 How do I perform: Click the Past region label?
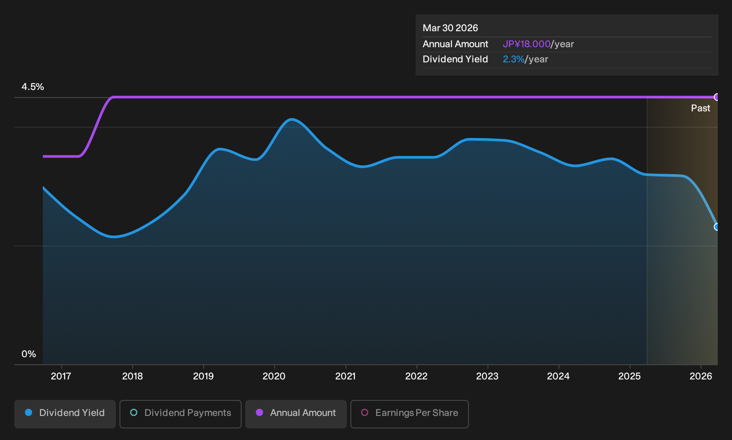(x=700, y=108)
